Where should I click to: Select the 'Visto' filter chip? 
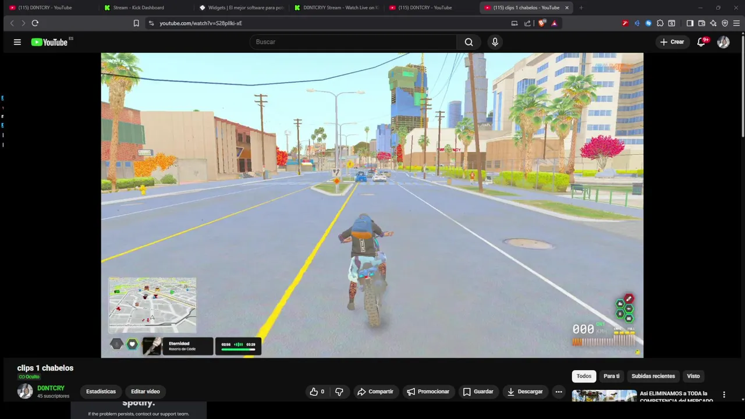[x=693, y=376]
